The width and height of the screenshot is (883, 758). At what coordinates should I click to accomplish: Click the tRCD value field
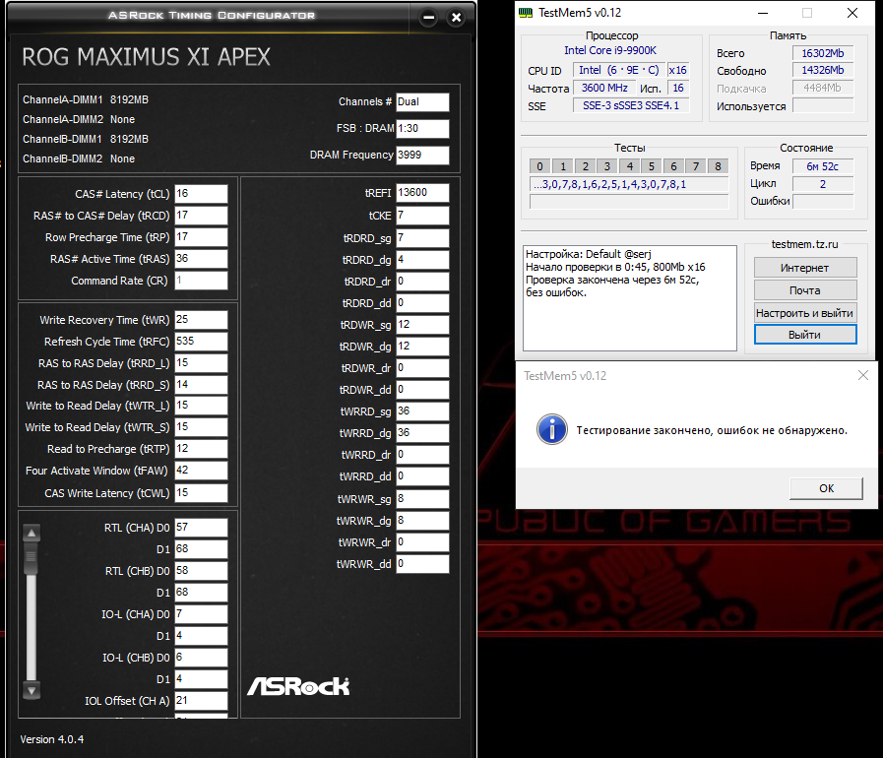click(201, 216)
